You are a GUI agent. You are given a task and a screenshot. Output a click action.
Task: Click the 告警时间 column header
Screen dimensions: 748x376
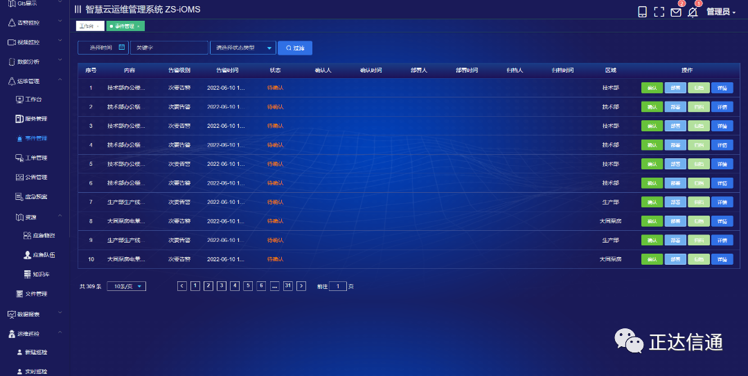coord(227,70)
